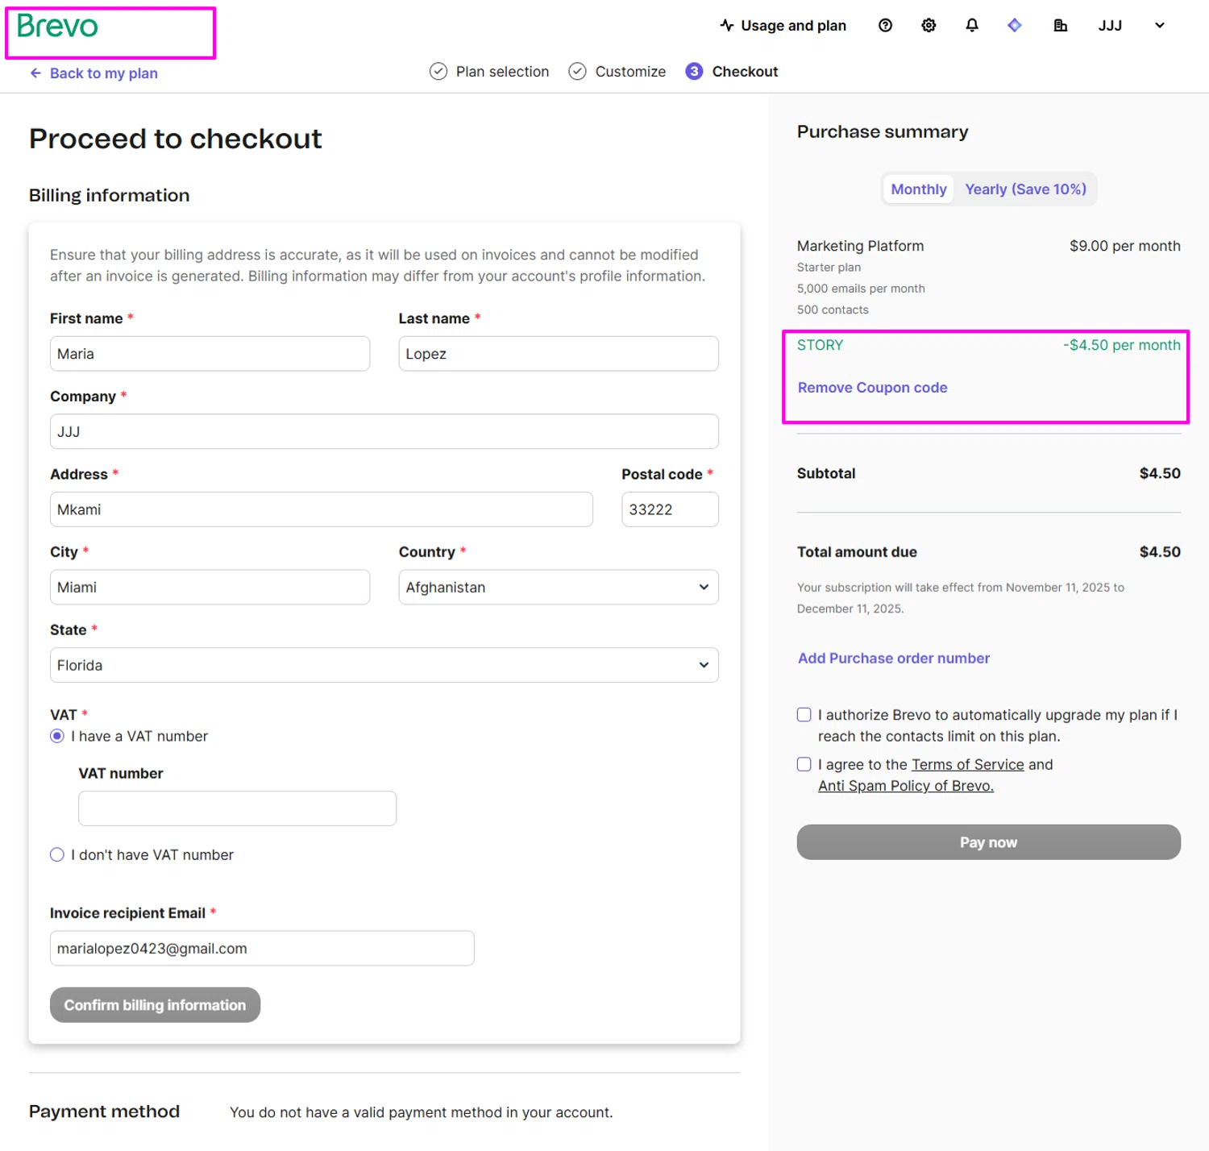Image resolution: width=1209 pixels, height=1151 pixels.
Task: Click the '5,000 emails per month' text
Action: (x=861, y=288)
